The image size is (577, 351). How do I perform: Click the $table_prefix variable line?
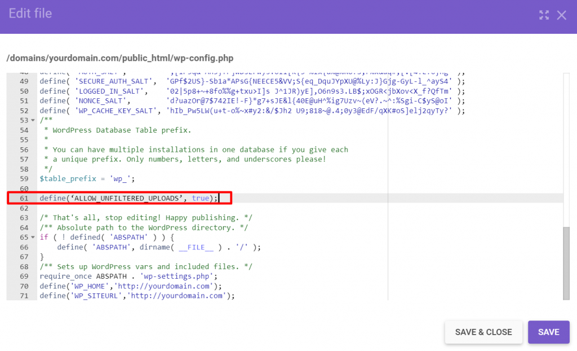(87, 179)
